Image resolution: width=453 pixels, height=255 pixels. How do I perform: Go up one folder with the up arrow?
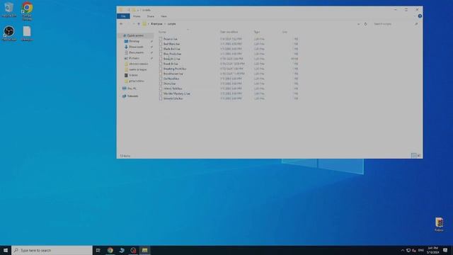(x=139, y=23)
